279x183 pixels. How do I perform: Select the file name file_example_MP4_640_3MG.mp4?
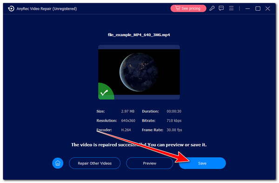(139, 35)
